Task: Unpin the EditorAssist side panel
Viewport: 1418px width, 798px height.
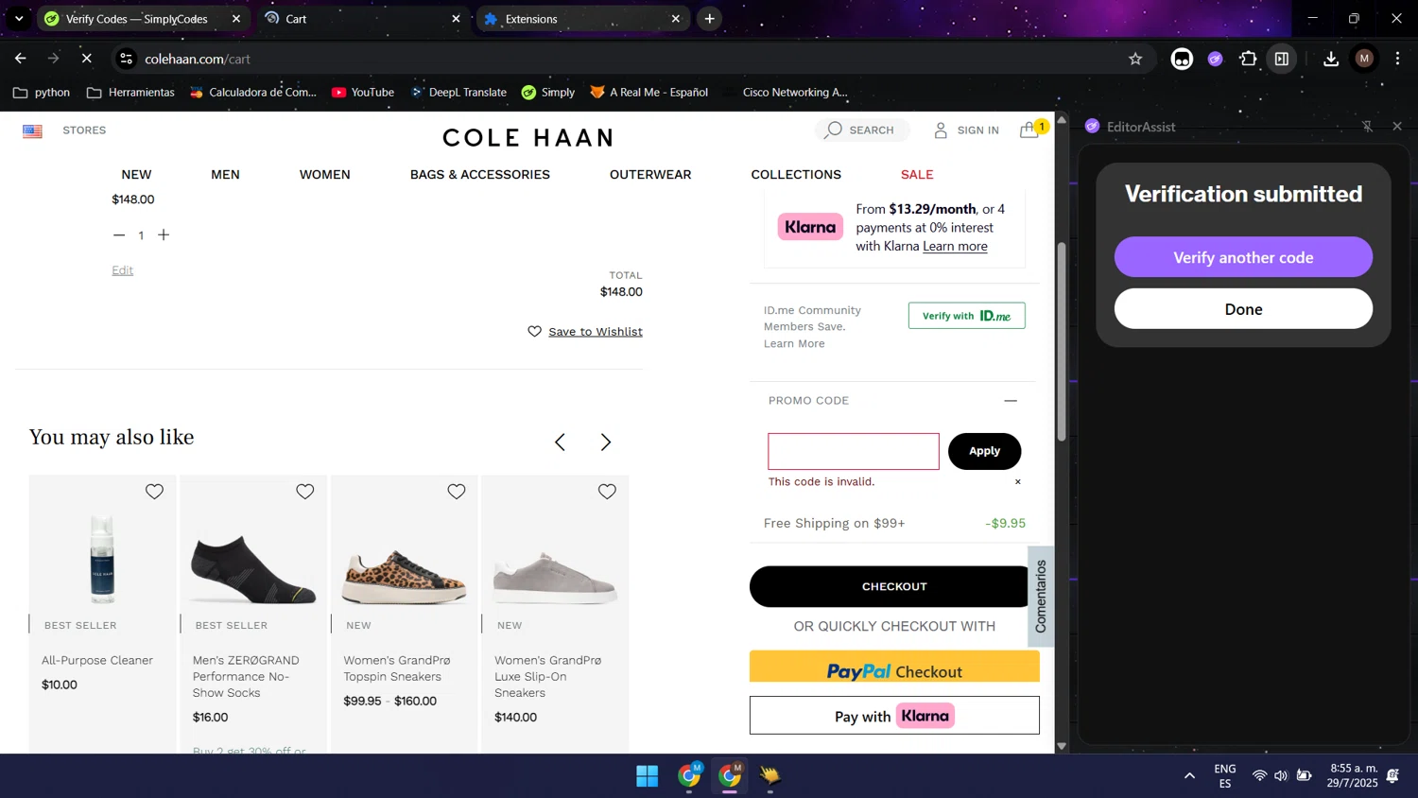Action: (1367, 127)
